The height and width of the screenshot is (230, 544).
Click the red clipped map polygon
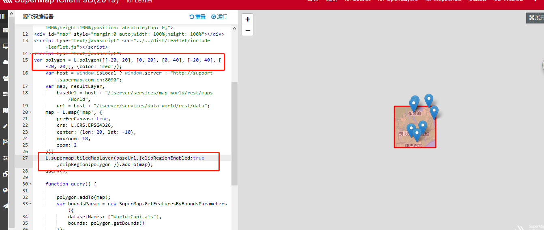pos(415,127)
